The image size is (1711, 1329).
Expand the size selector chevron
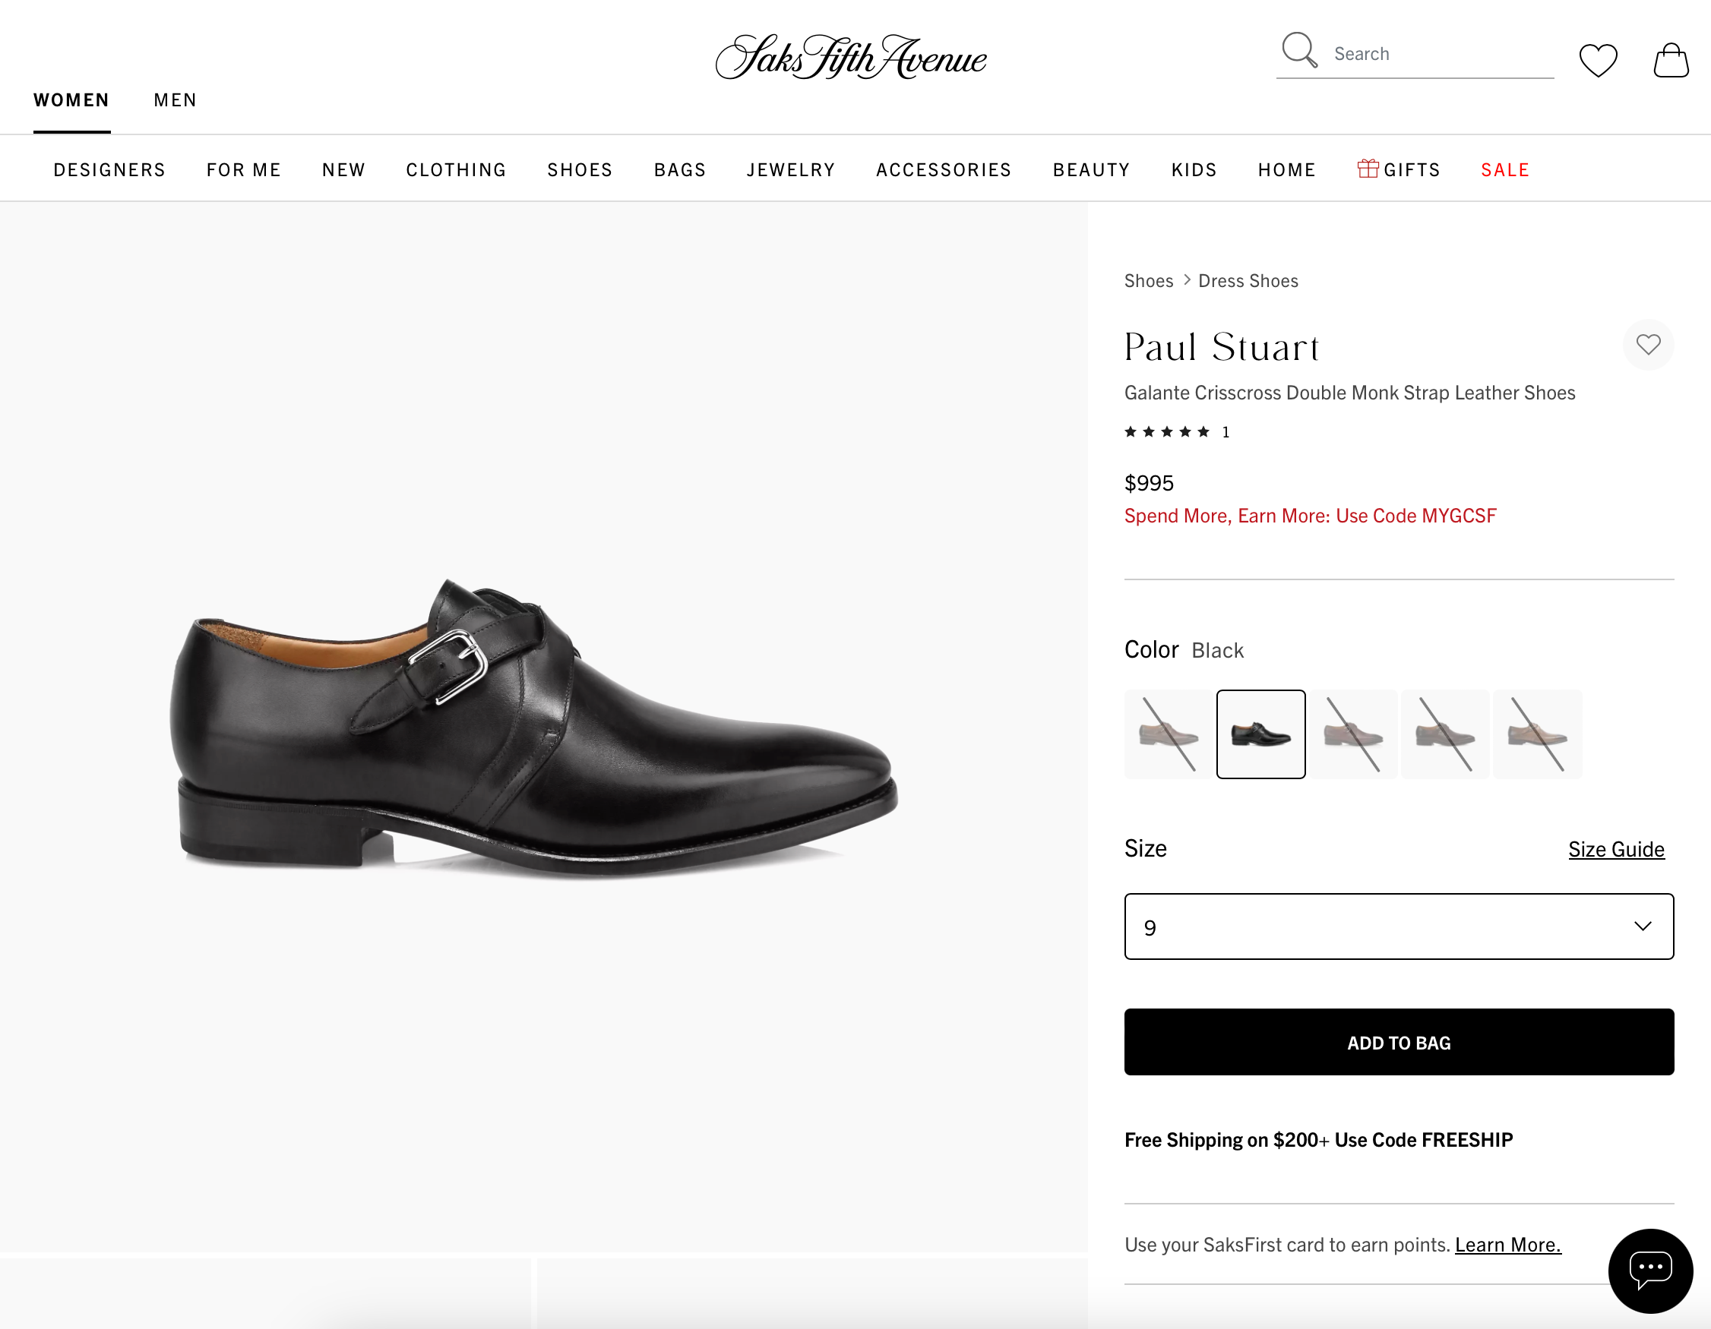1642,927
